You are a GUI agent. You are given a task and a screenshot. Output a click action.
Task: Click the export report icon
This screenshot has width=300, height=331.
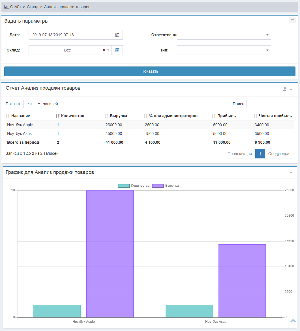(x=284, y=89)
